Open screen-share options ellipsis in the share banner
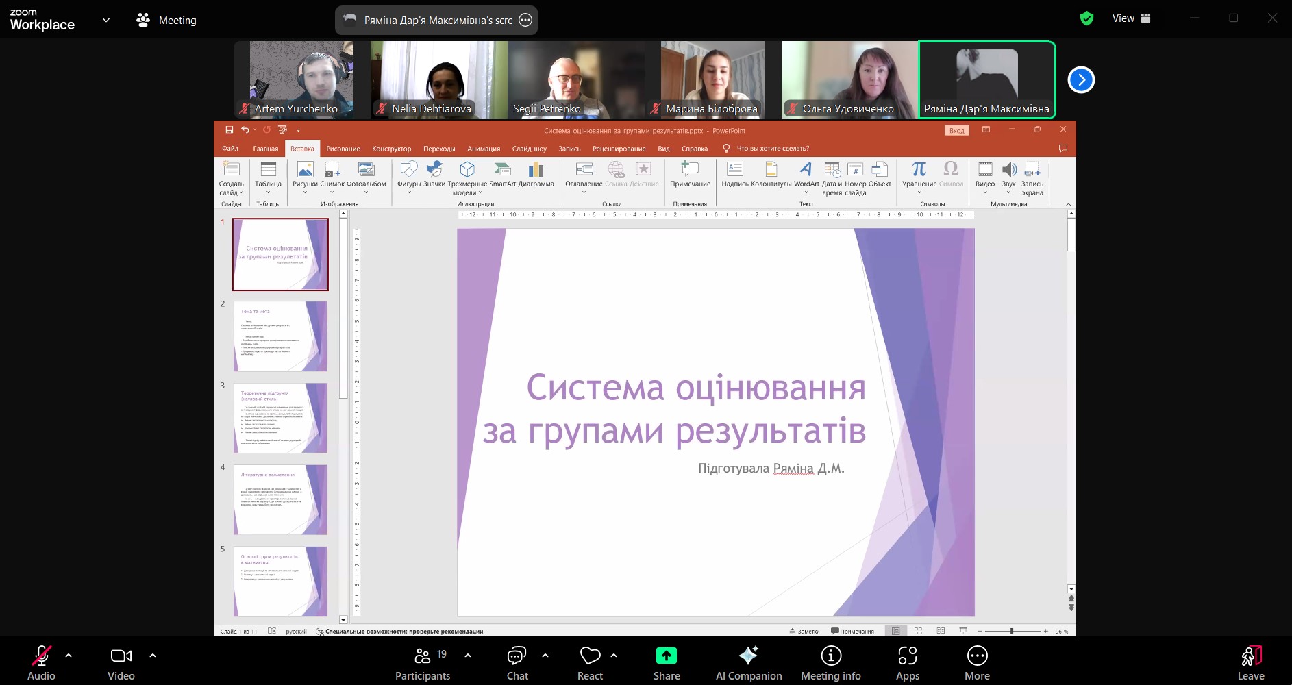The width and height of the screenshot is (1292, 685). click(x=525, y=20)
